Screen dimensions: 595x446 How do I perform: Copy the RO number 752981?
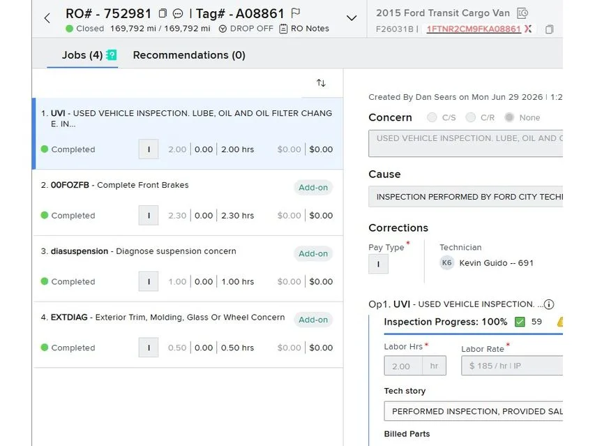163,13
